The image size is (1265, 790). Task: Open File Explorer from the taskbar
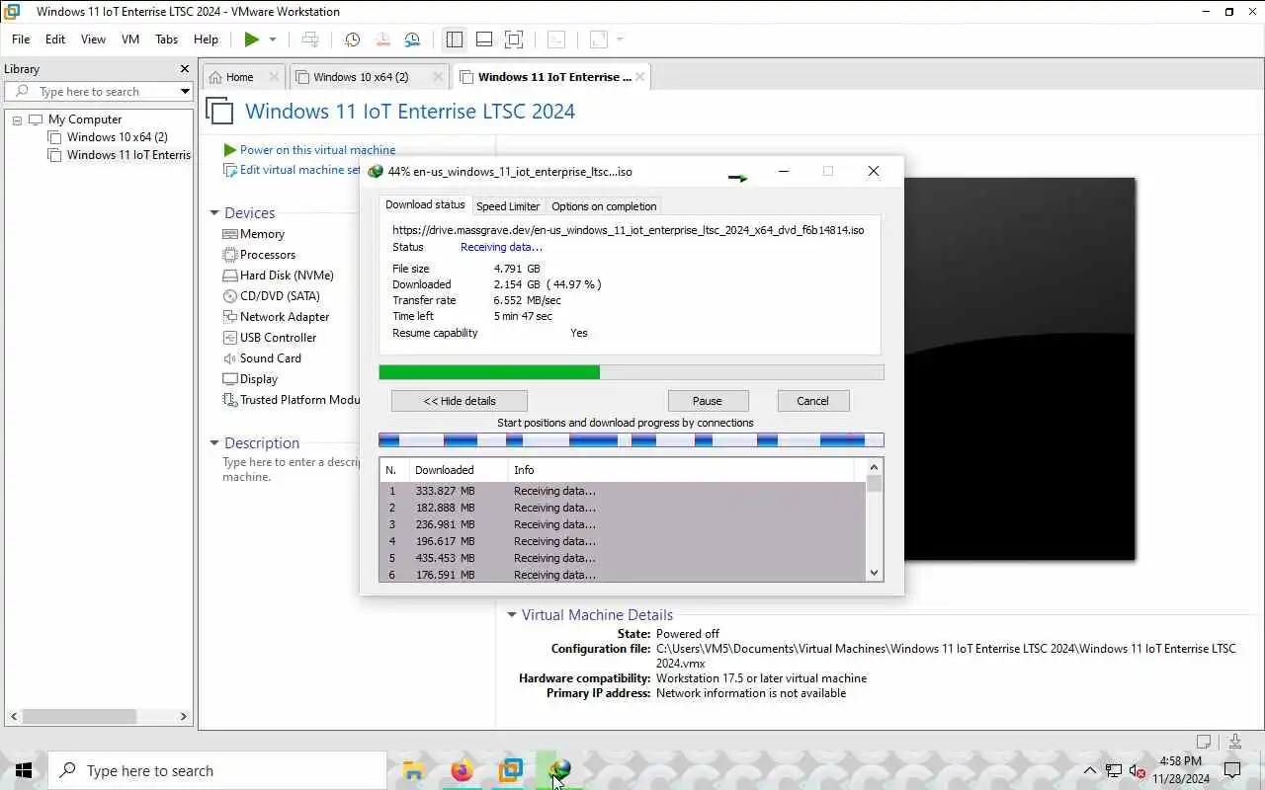(413, 770)
